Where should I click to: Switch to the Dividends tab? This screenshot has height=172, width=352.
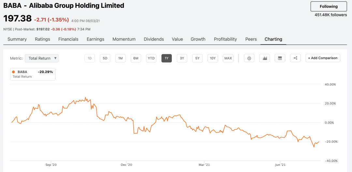click(x=154, y=39)
